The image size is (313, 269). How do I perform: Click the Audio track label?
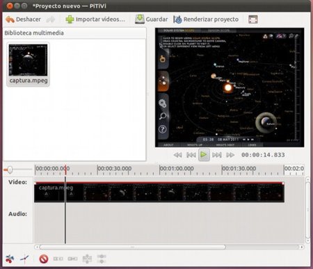click(17, 214)
